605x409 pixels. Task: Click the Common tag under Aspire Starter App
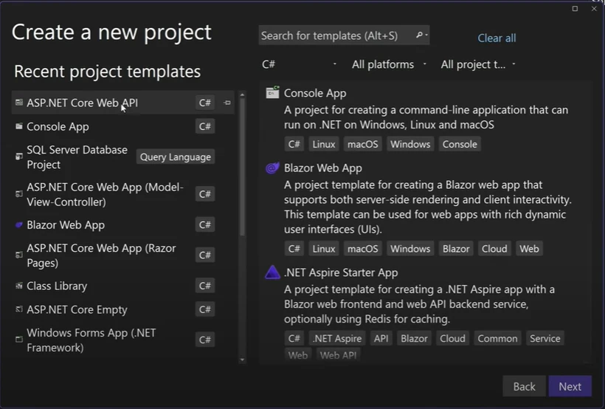click(497, 338)
